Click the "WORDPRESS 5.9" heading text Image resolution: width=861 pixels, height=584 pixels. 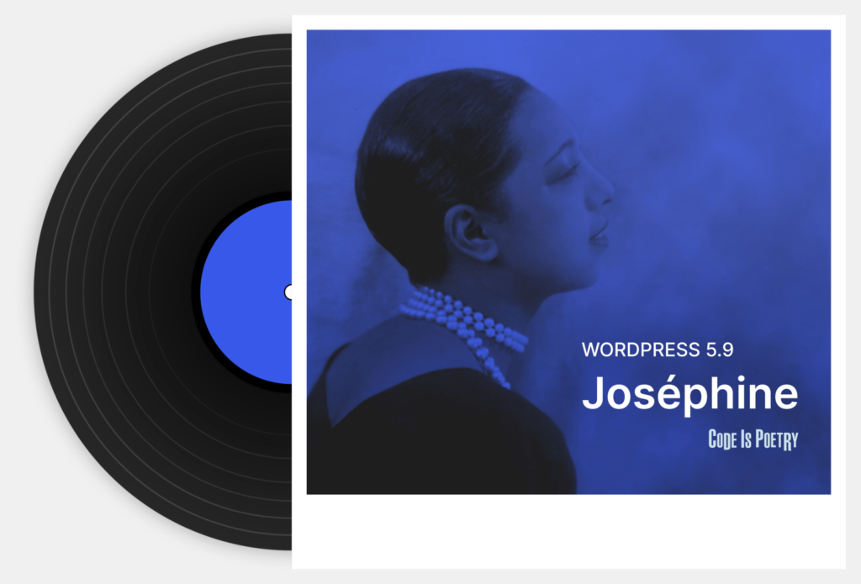pyautogui.click(x=658, y=350)
